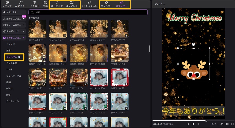Open the メディア tab
235x128 pixels.
click(x=7, y=4)
